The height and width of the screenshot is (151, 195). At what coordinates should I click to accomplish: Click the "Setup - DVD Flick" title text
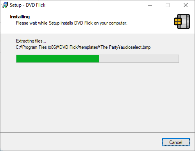pos(27,5)
